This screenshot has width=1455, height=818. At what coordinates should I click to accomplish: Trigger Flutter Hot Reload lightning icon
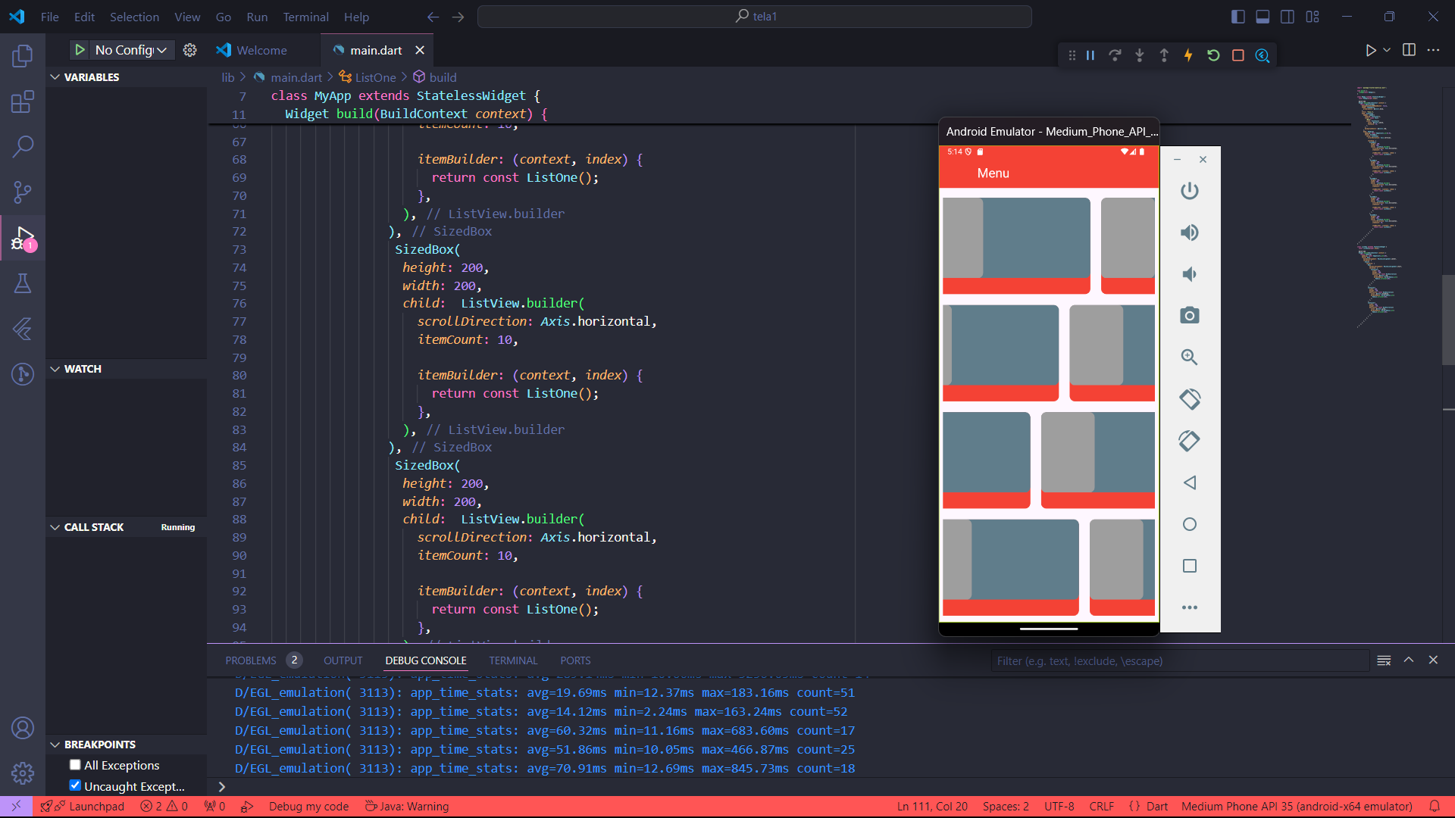coord(1188,55)
